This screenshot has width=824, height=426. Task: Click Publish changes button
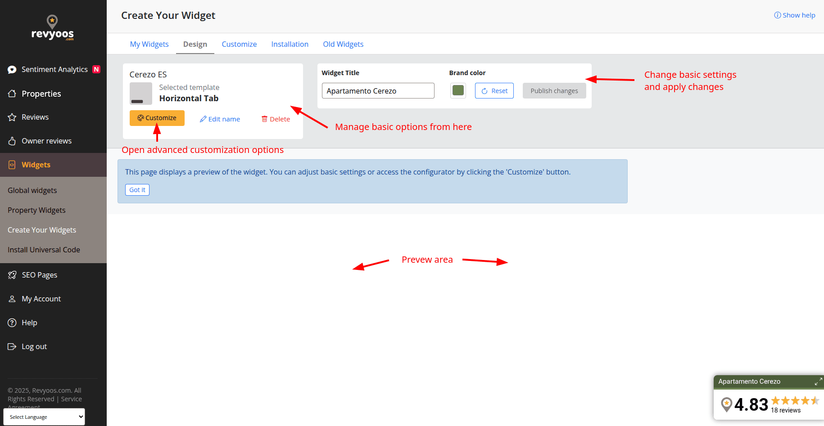[554, 91]
